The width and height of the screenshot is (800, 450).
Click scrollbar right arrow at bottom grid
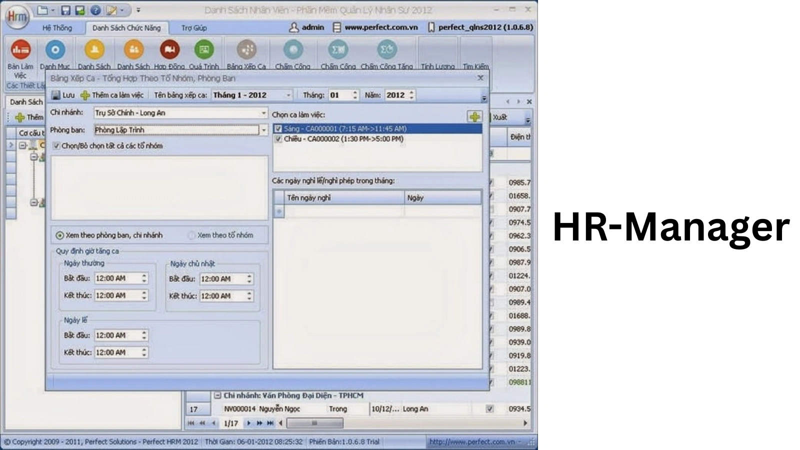coord(525,423)
